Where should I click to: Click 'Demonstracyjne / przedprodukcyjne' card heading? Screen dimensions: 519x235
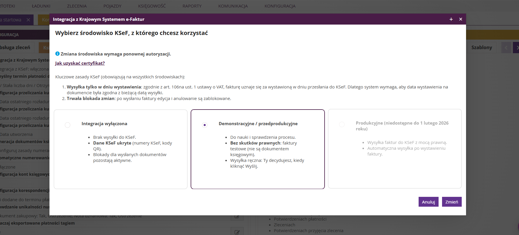point(258,124)
